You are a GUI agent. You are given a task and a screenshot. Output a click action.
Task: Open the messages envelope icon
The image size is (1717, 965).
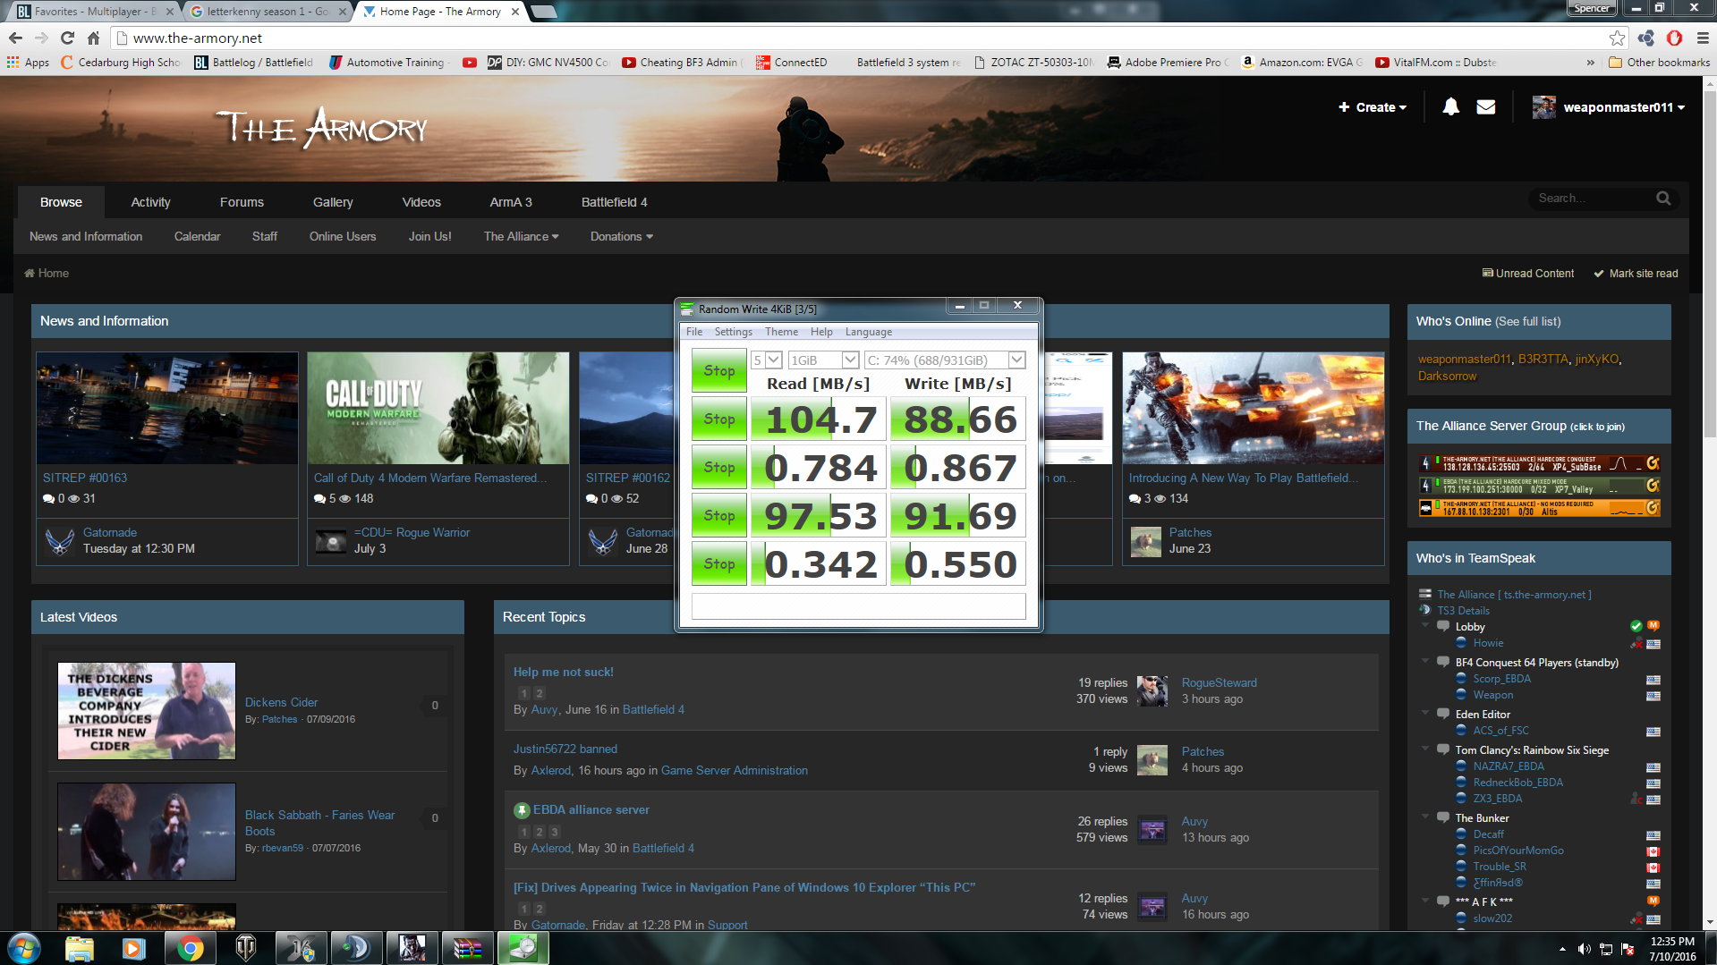pos(1485,107)
